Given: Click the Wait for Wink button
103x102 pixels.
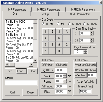Looking at the screenshot, I should (85, 82).
